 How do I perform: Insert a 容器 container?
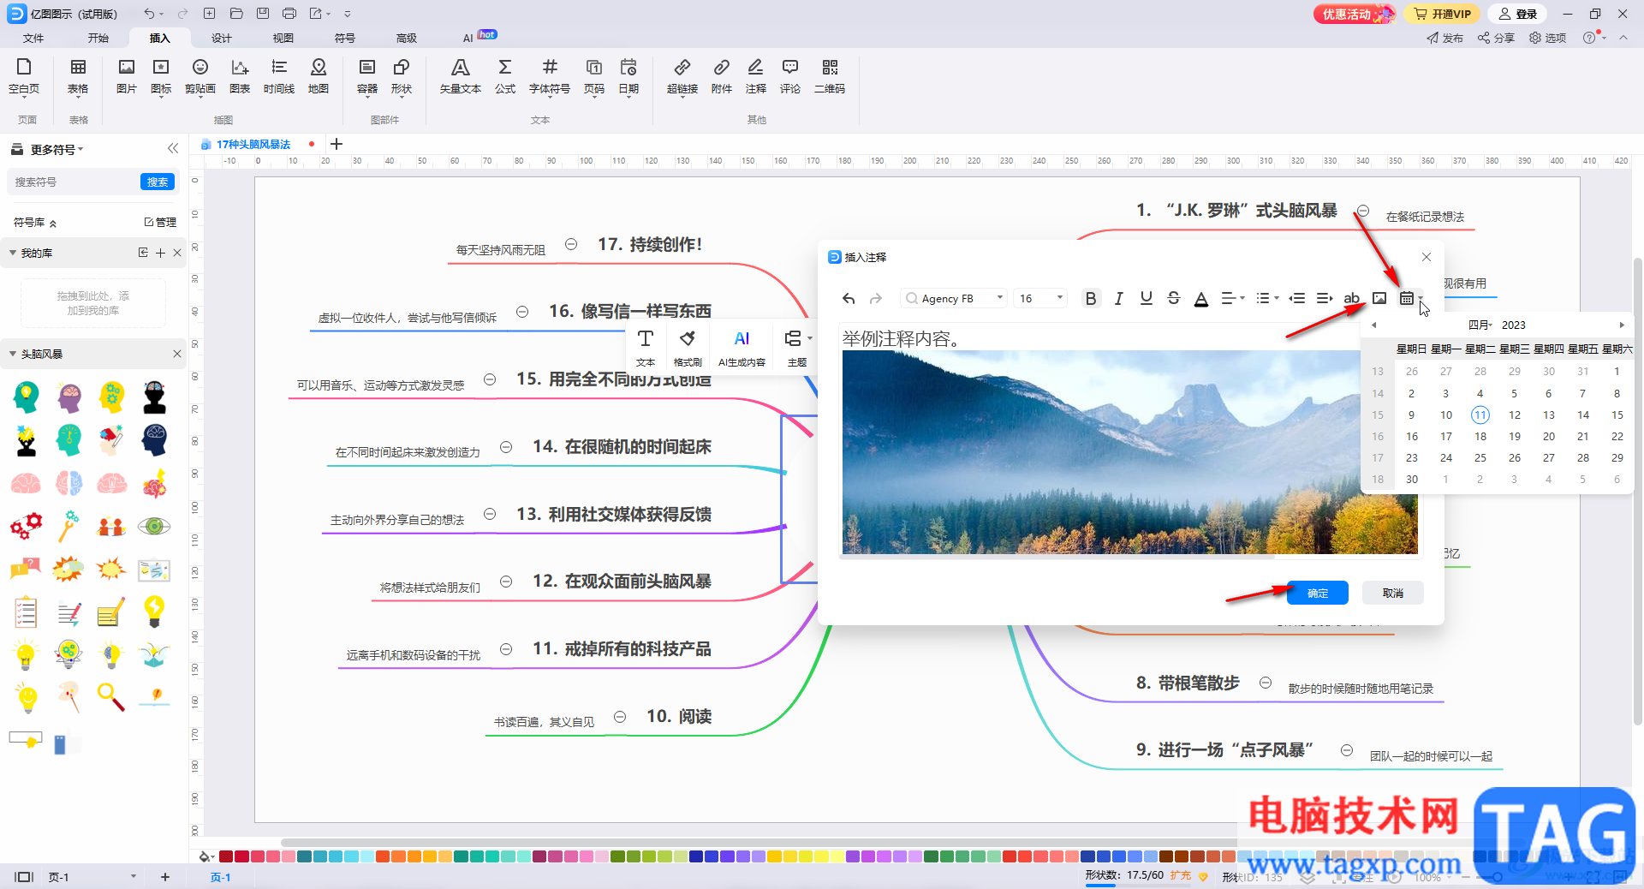[x=367, y=76]
